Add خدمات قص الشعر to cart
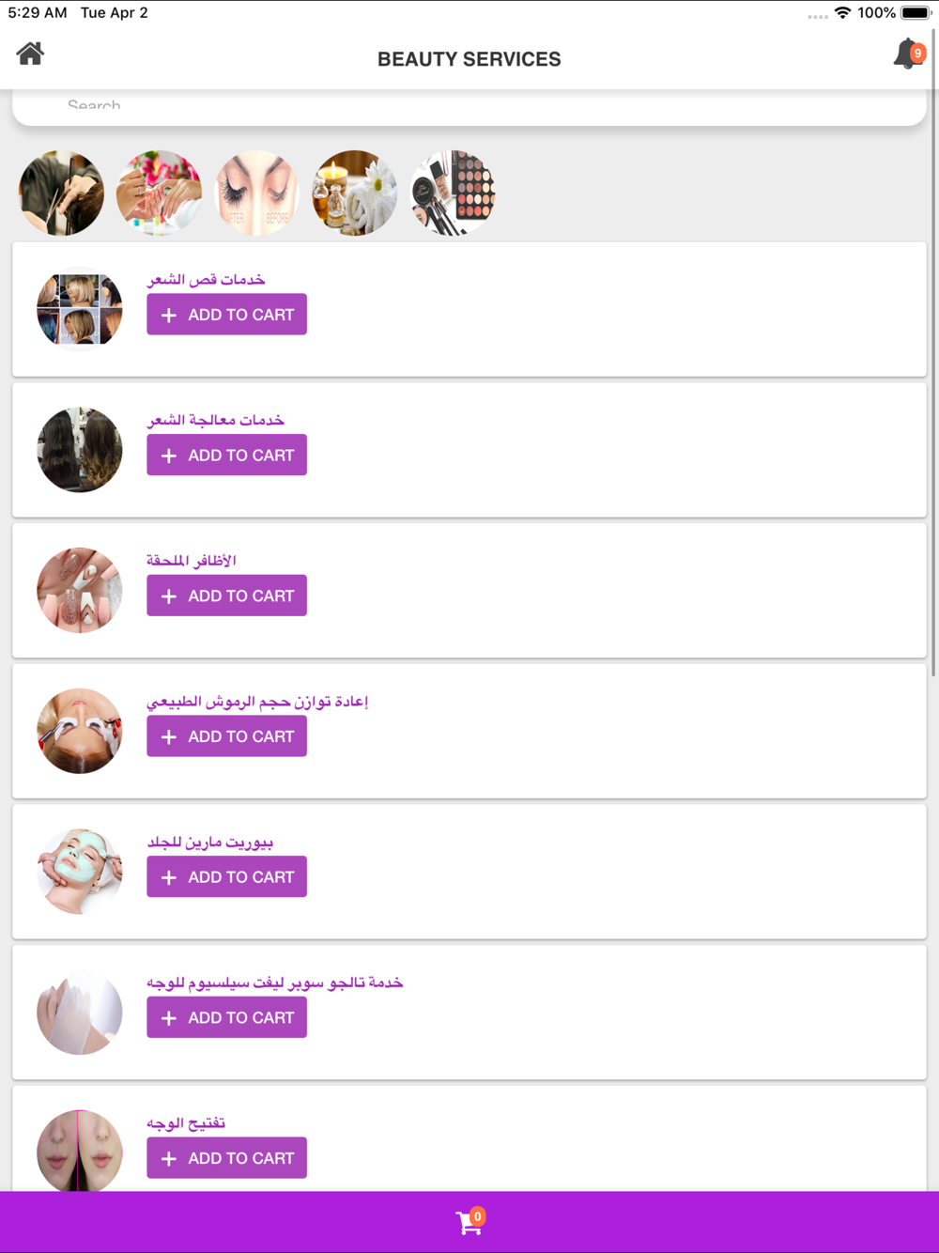The image size is (939, 1253). pyautogui.click(x=226, y=315)
